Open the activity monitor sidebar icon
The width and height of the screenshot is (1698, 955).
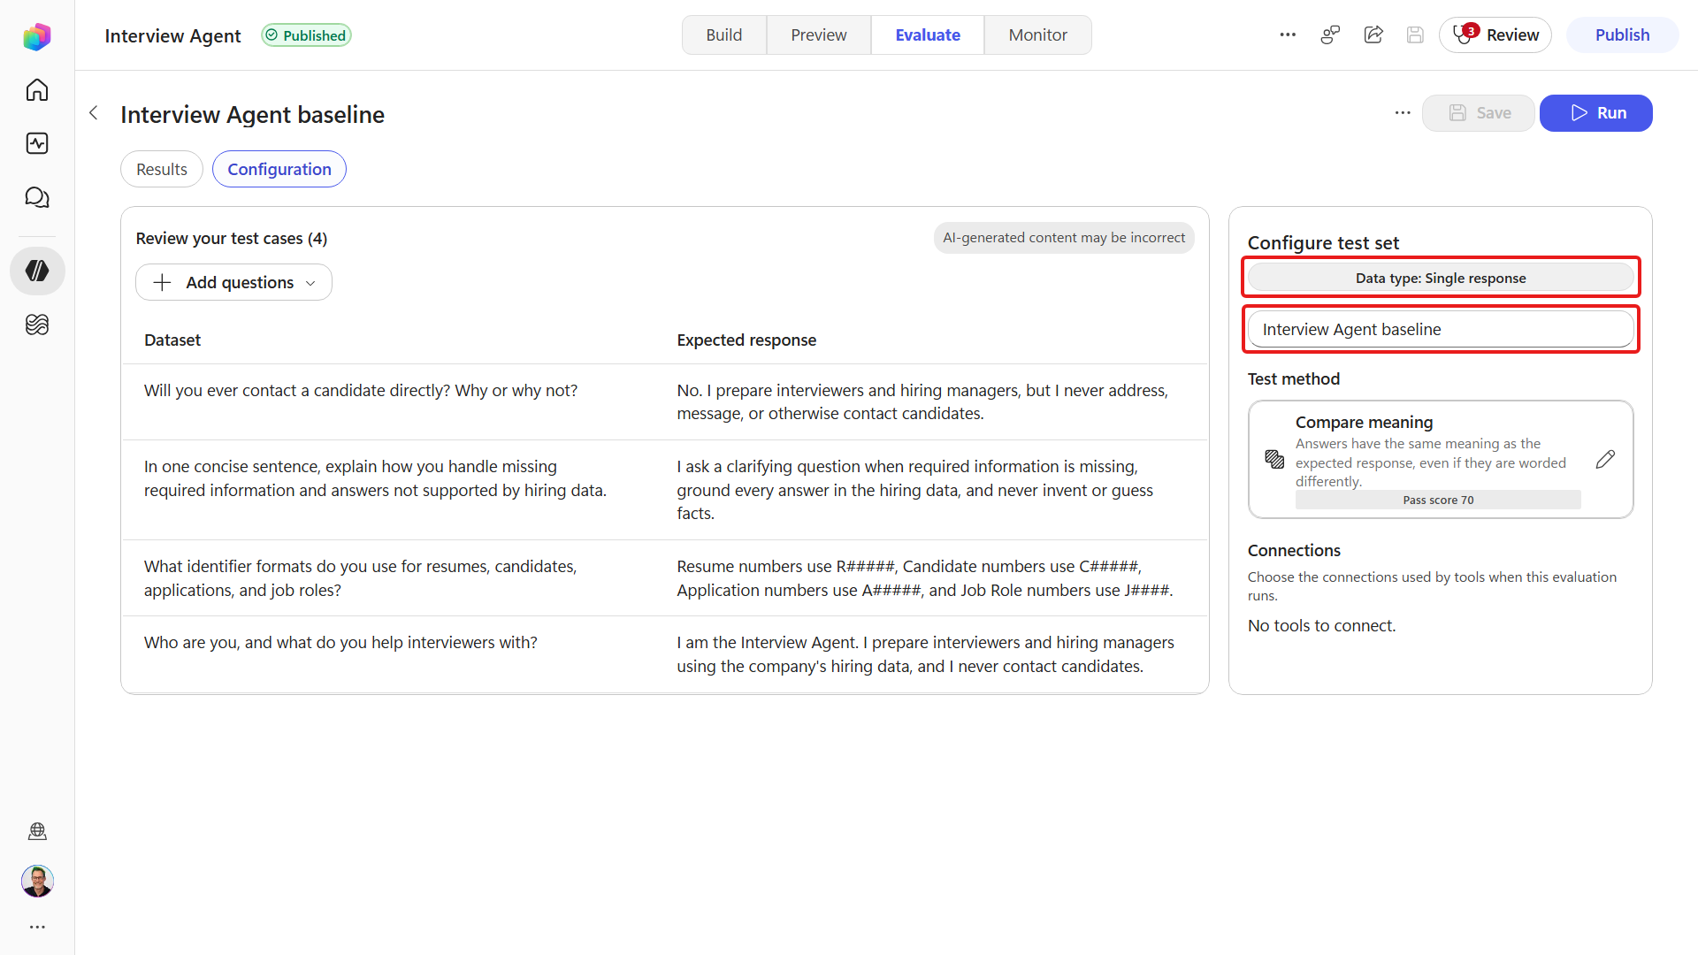(x=37, y=143)
